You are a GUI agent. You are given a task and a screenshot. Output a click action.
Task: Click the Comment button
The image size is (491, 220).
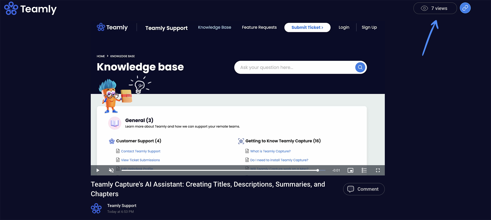pos(364,189)
